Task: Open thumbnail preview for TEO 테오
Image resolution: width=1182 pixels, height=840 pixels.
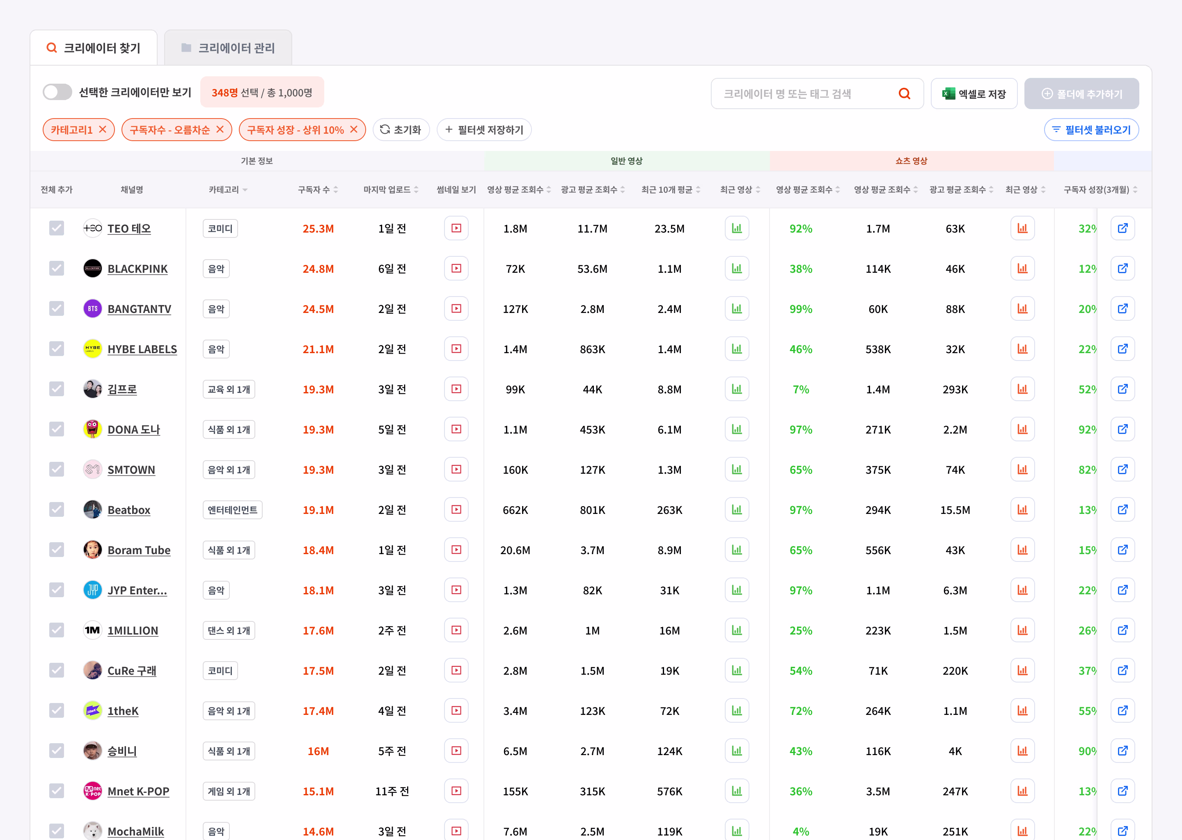Action: 456,228
